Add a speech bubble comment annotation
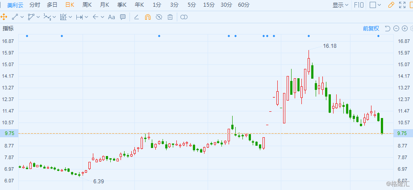The height and width of the screenshot is (190, 413). [x=123, y=17]
